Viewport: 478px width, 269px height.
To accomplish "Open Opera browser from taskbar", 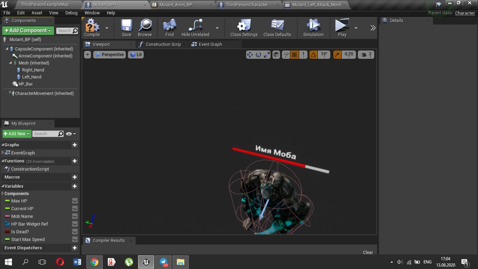I will coord(60,262).
